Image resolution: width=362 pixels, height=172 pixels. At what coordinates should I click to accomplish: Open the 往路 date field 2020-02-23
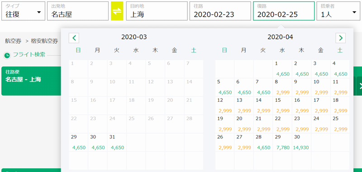(x=220, y=11)
